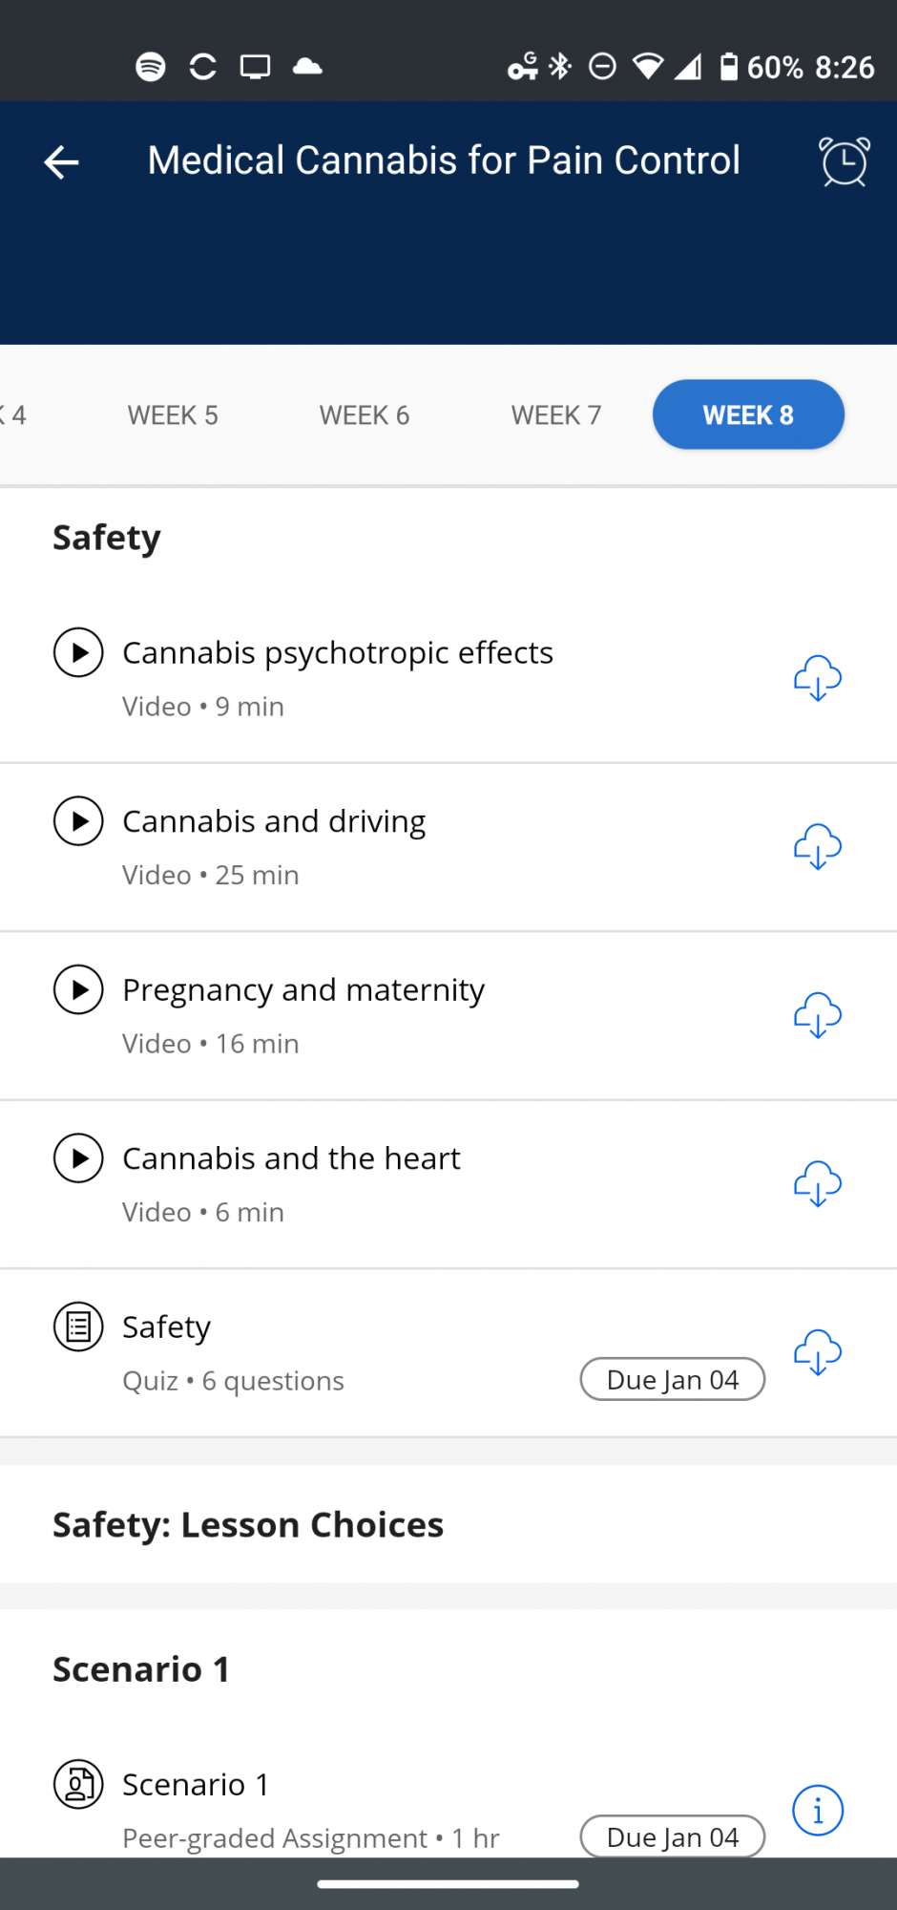The height and width of the screenshot is (1910, 897).
Task: Download the Cannabis and driving video
Action: point(818,847)
